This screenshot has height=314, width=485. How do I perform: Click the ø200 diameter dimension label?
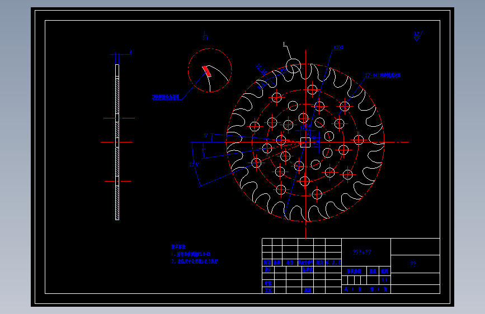point(338,47)
